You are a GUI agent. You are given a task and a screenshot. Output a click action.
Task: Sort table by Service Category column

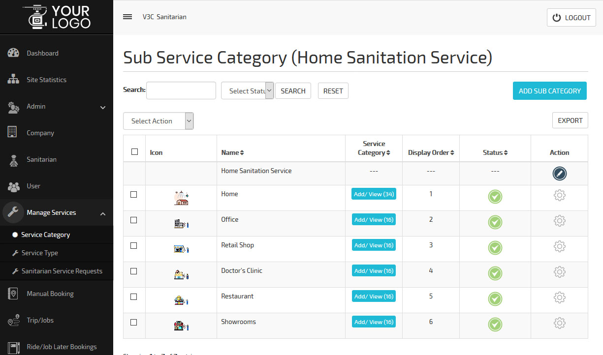(x=374, y=148)
